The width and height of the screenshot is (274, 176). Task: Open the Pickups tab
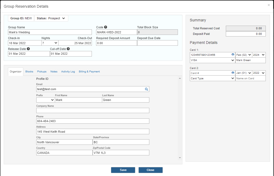click(42, 72)
